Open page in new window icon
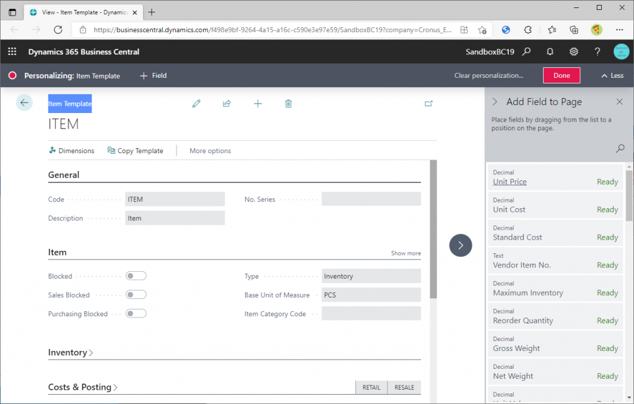 tap(428, 104)
